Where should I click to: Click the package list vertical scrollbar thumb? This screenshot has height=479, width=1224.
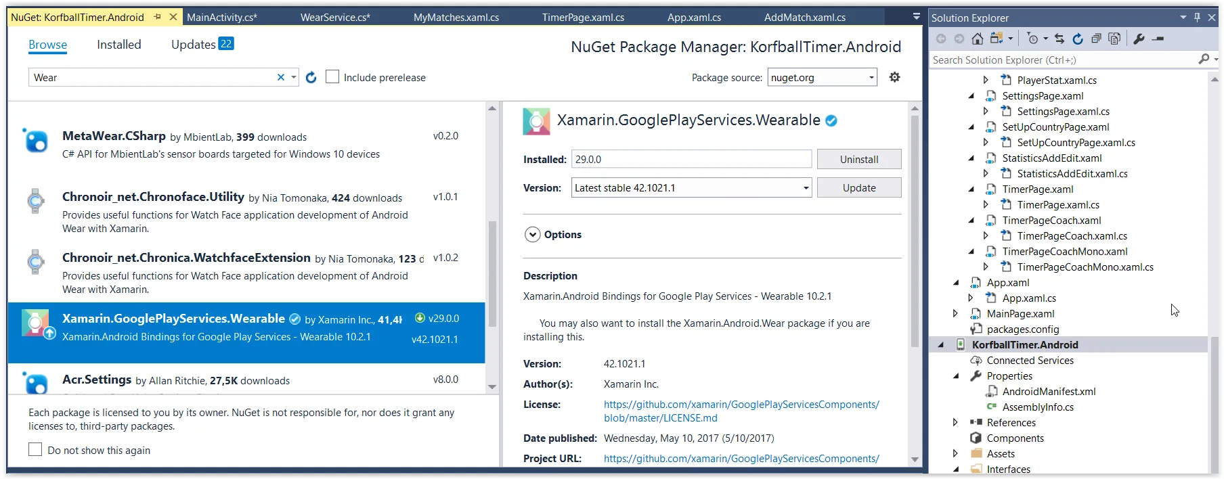pos(492,274)
